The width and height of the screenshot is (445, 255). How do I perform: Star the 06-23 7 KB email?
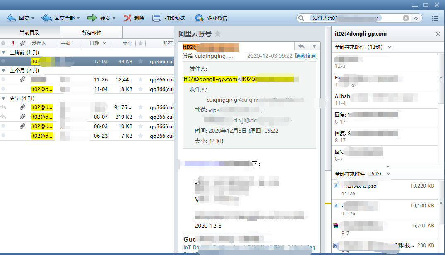(x=140, y=136)
